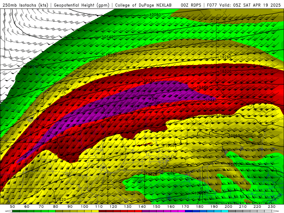Select the 200 kts scale label
This screenshot has height=213, width=284.
[x=228, y=207]
